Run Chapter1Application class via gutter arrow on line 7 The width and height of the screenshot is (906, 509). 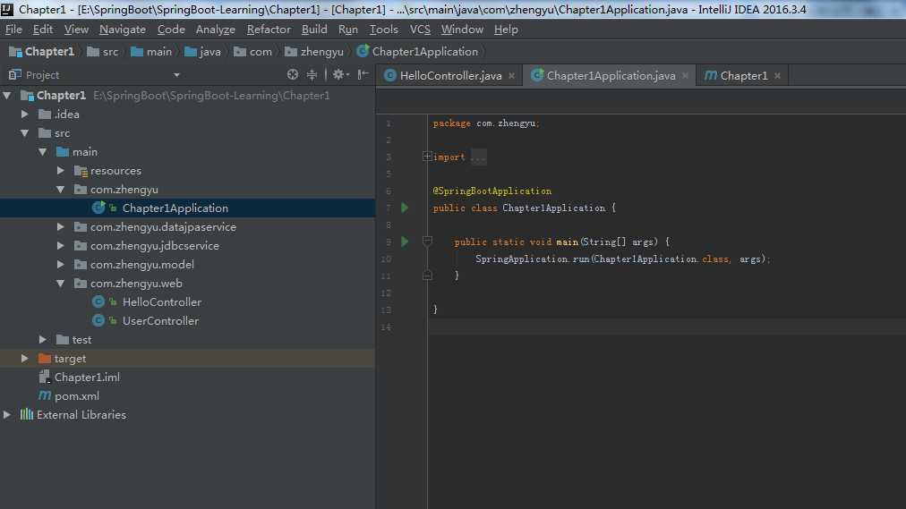coord(405,208)
